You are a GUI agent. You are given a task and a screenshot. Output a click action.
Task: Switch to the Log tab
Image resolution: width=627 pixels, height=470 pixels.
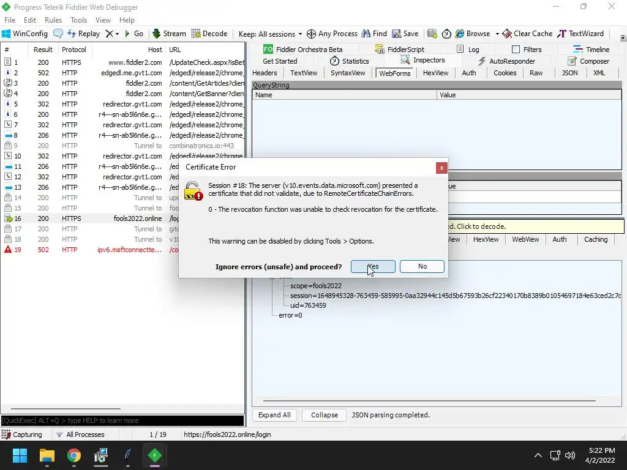tap(468, 50)
